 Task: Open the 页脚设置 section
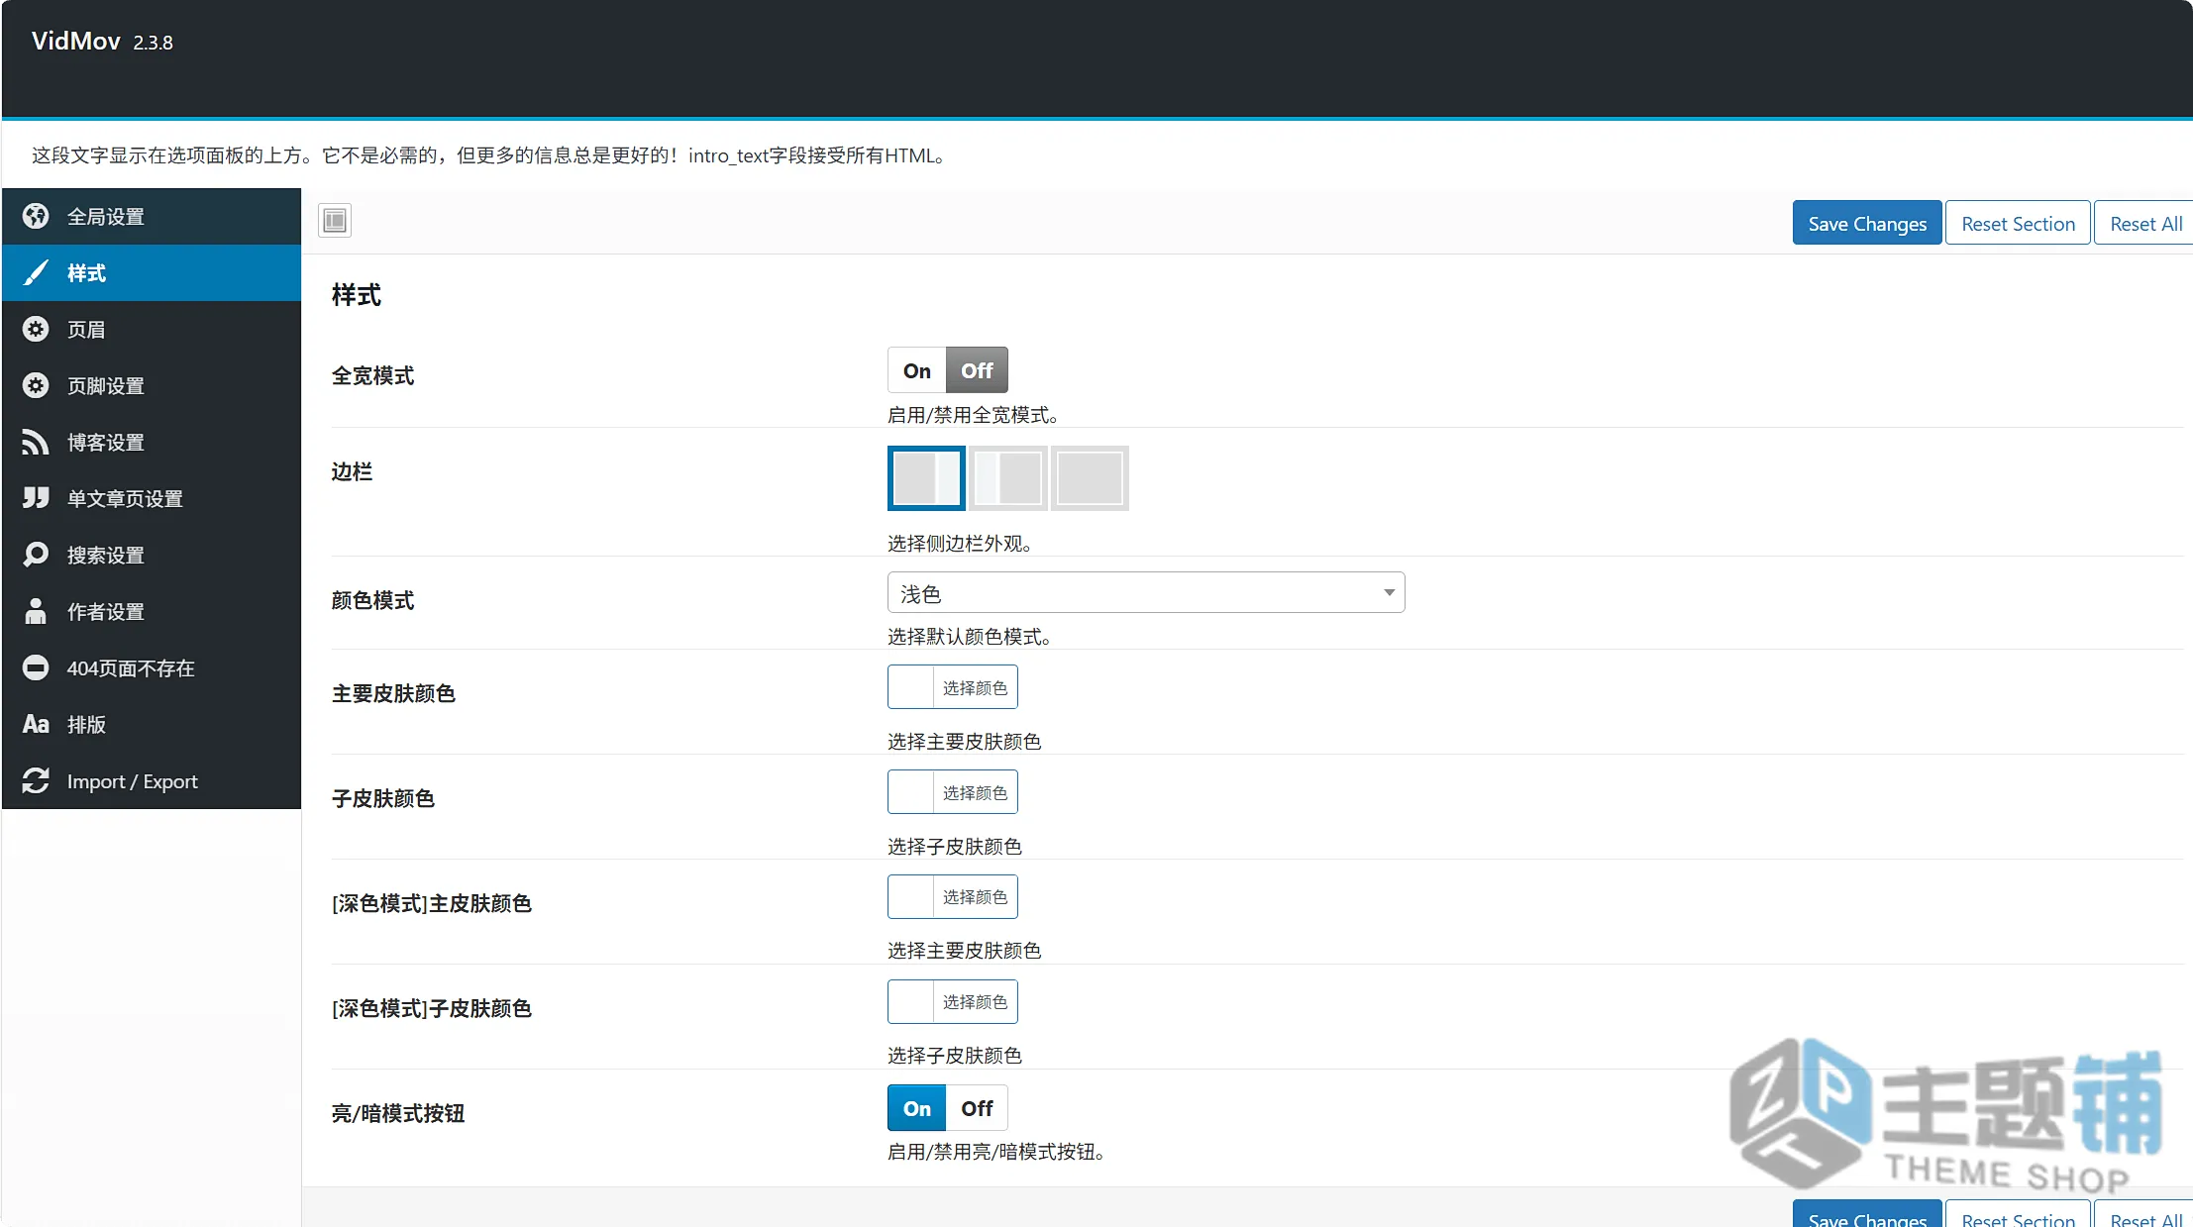point(152,385)
